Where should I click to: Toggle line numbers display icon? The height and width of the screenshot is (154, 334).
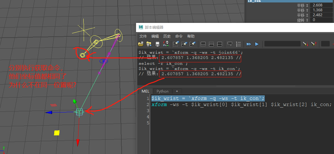(x=238, y=44)
